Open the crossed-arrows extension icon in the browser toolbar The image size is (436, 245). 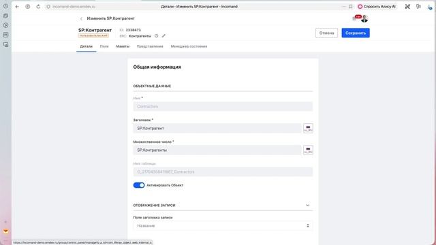407,6
